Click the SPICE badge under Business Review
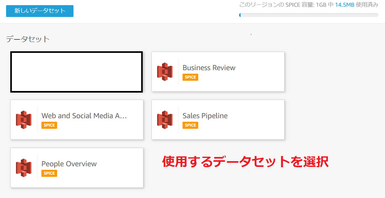Screen dimensions: 385x198 190,77
